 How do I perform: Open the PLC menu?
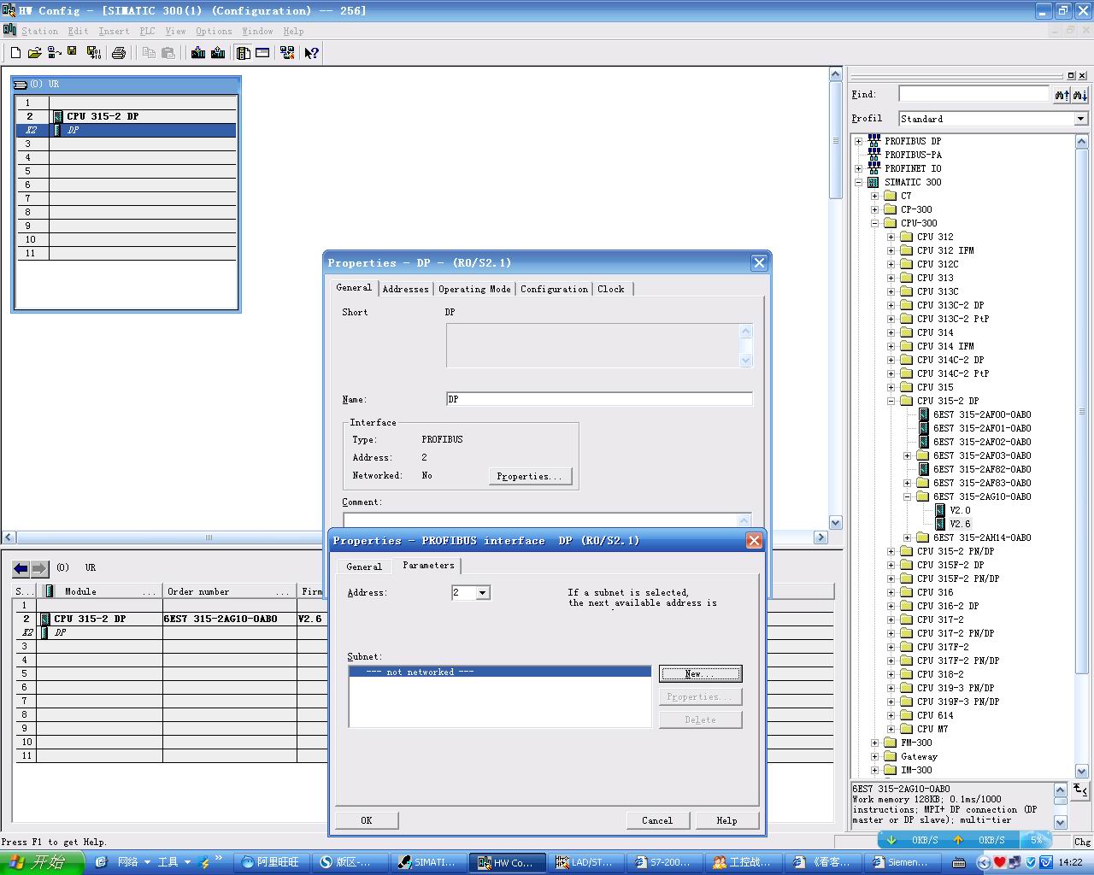click(148, 31)
